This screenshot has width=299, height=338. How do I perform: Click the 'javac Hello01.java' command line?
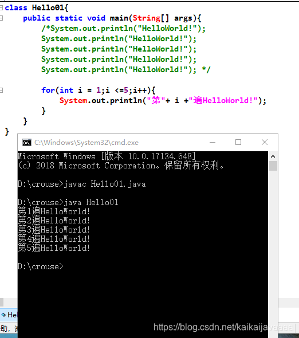pyautogui.click(x=81, y=184)
